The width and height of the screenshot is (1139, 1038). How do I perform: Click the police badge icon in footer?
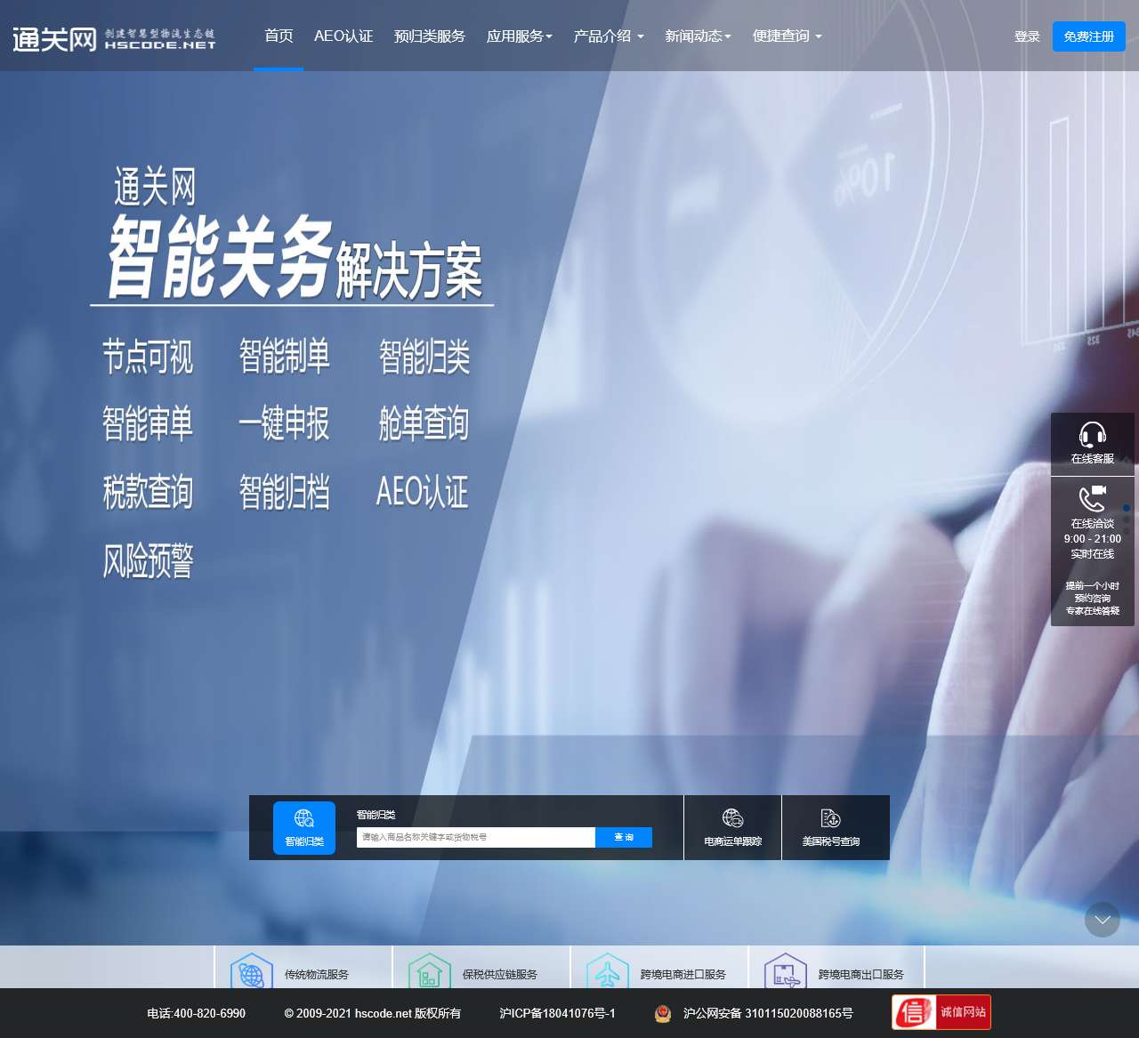tap(663, 1013)
